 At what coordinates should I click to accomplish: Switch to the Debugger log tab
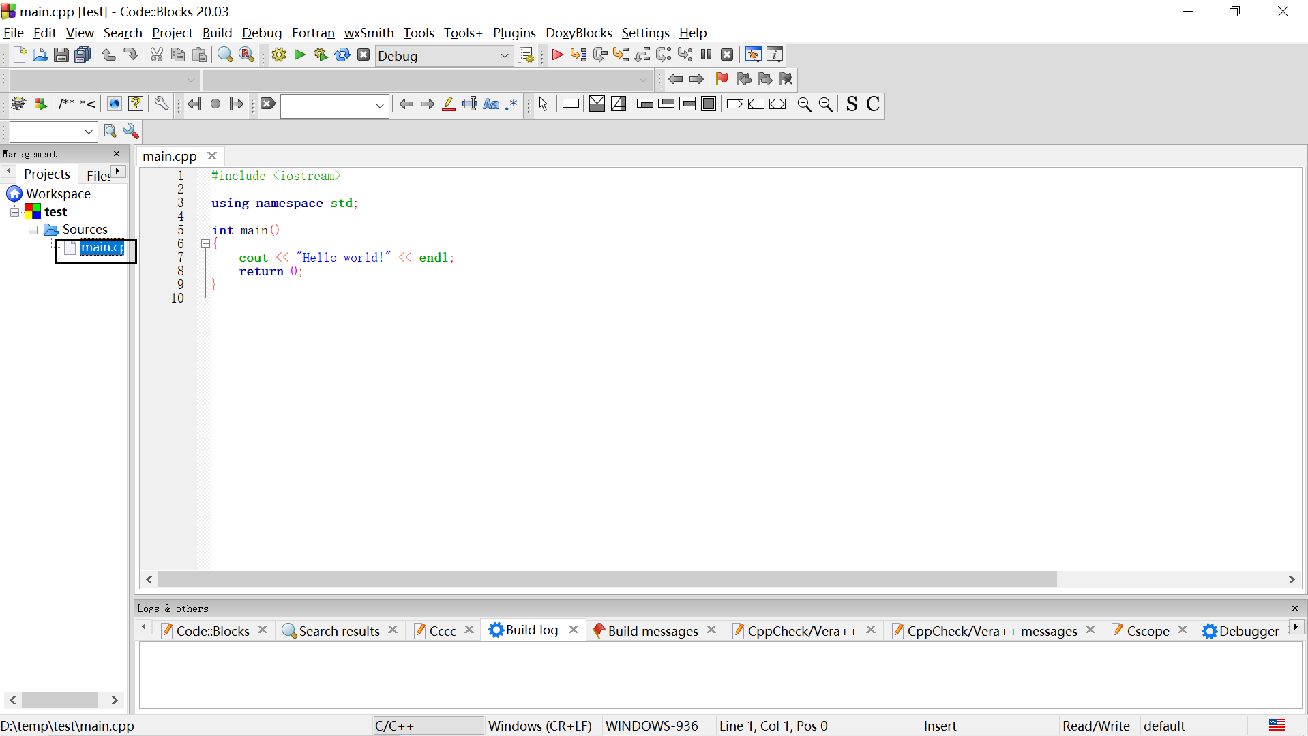(1249, 631)
